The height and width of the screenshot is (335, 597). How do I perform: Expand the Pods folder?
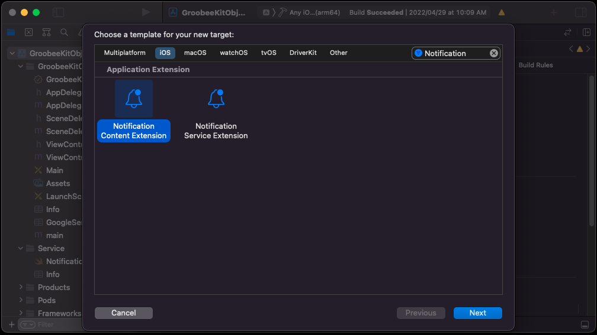(x=21, y=300)
